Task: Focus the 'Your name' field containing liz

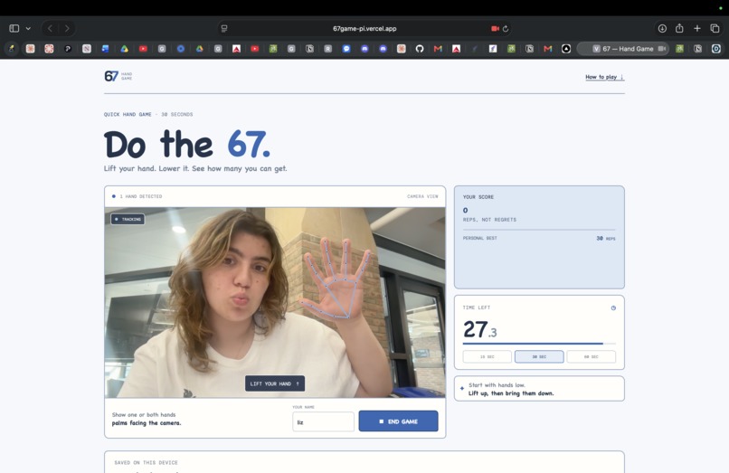Action: 323,421
